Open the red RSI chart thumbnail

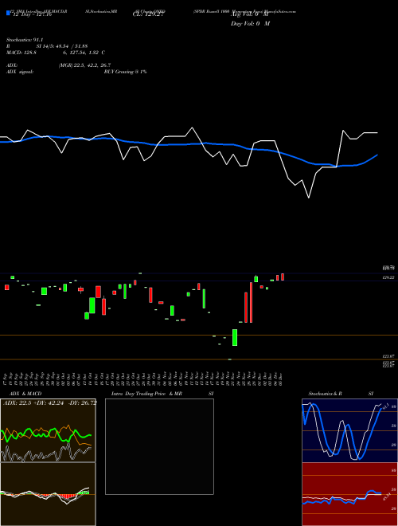click(349, 494)
